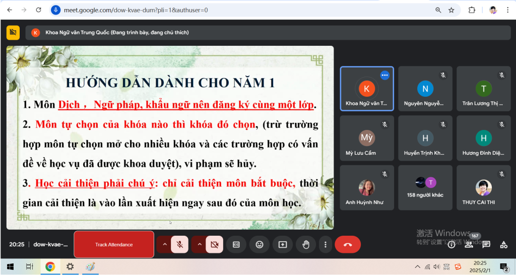Image resolution: width=516 pixels, height=276 pixels.
Task: Go back to the previous browser page
Action: pyautogui.click(x=10, y=10)
